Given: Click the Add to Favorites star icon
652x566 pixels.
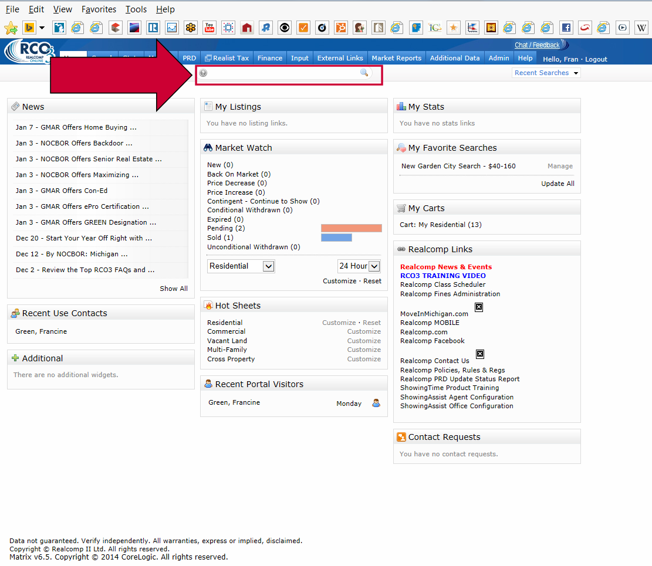Looking at the screenshot, I should 11,28.
